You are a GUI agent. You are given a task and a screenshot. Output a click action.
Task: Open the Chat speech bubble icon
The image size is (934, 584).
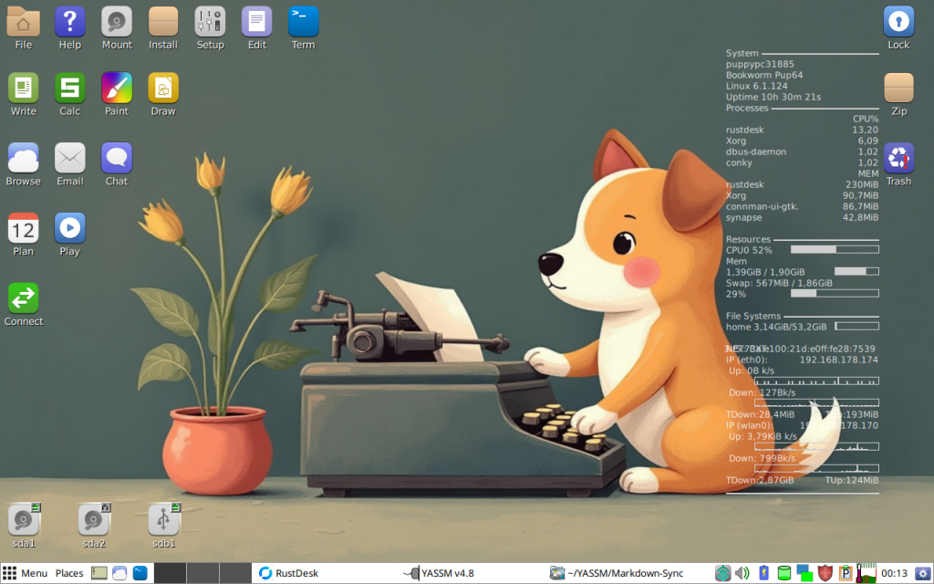click(117, 159)
